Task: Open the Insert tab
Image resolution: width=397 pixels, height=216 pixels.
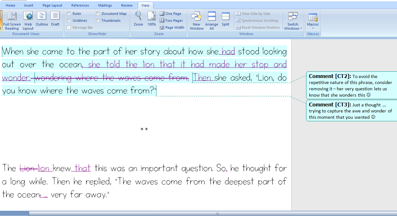Action: [28, 5]
